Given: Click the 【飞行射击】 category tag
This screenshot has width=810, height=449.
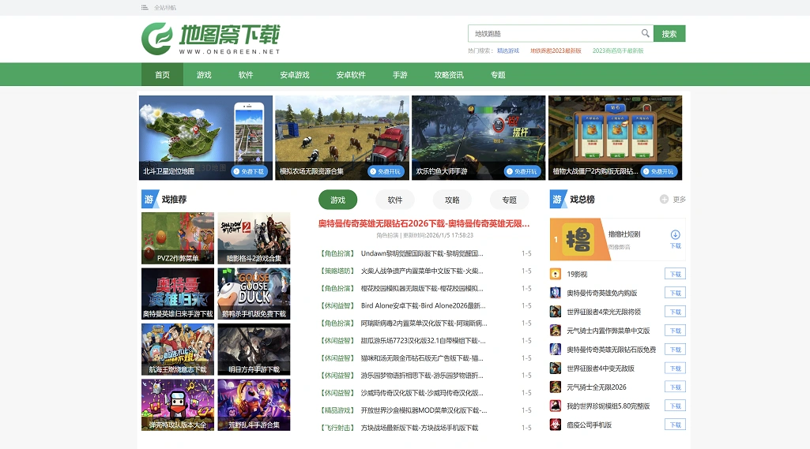Looking at the screenshot, I should (337, 428).
